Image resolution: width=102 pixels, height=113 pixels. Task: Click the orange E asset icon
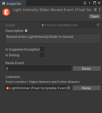[6, 12]
